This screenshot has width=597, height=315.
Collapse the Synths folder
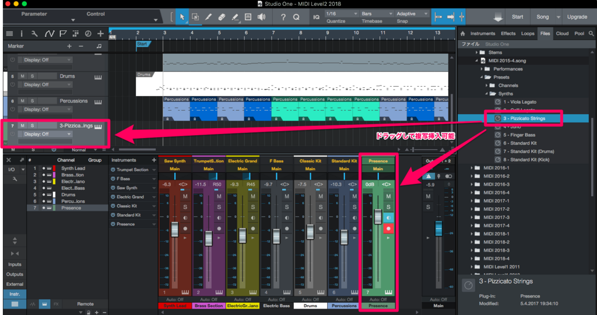click(x=487, y=94)
